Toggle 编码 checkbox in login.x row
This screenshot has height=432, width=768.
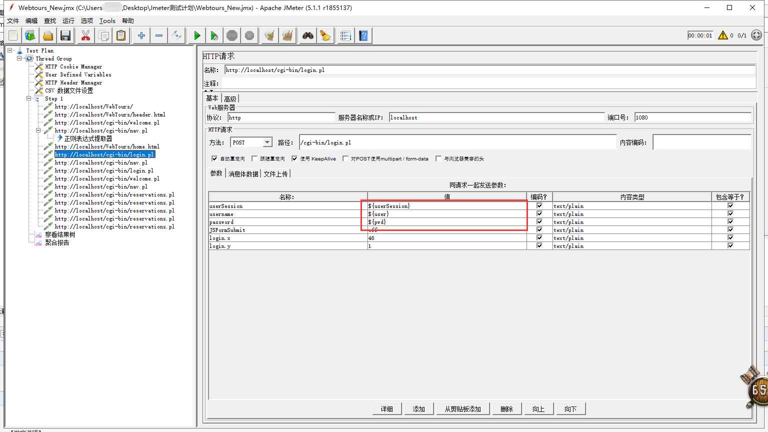point(539,237)
